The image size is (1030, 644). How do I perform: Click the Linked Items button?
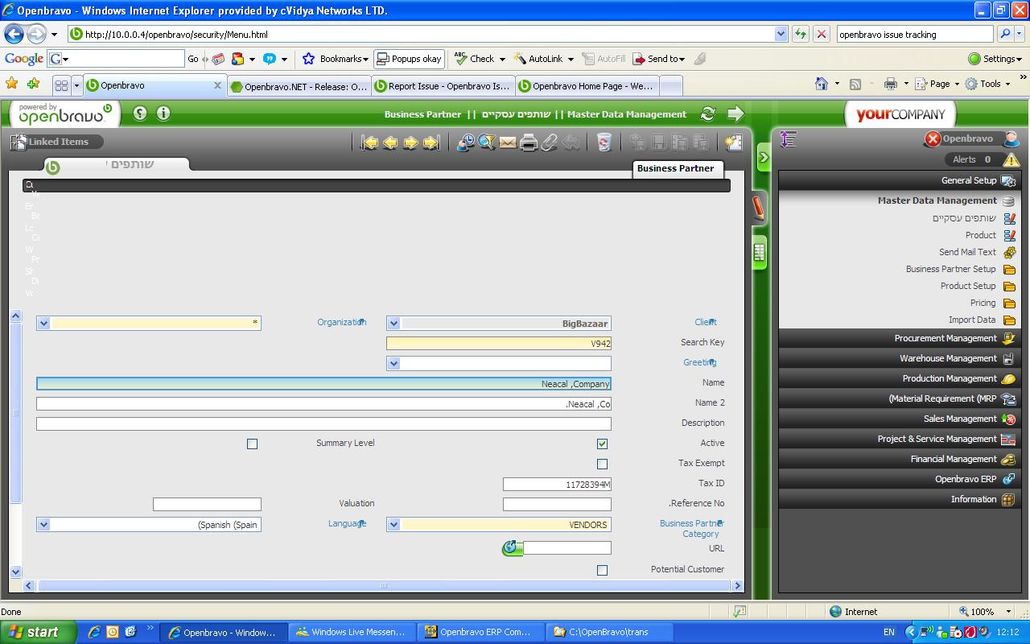(x=56, y=142)
